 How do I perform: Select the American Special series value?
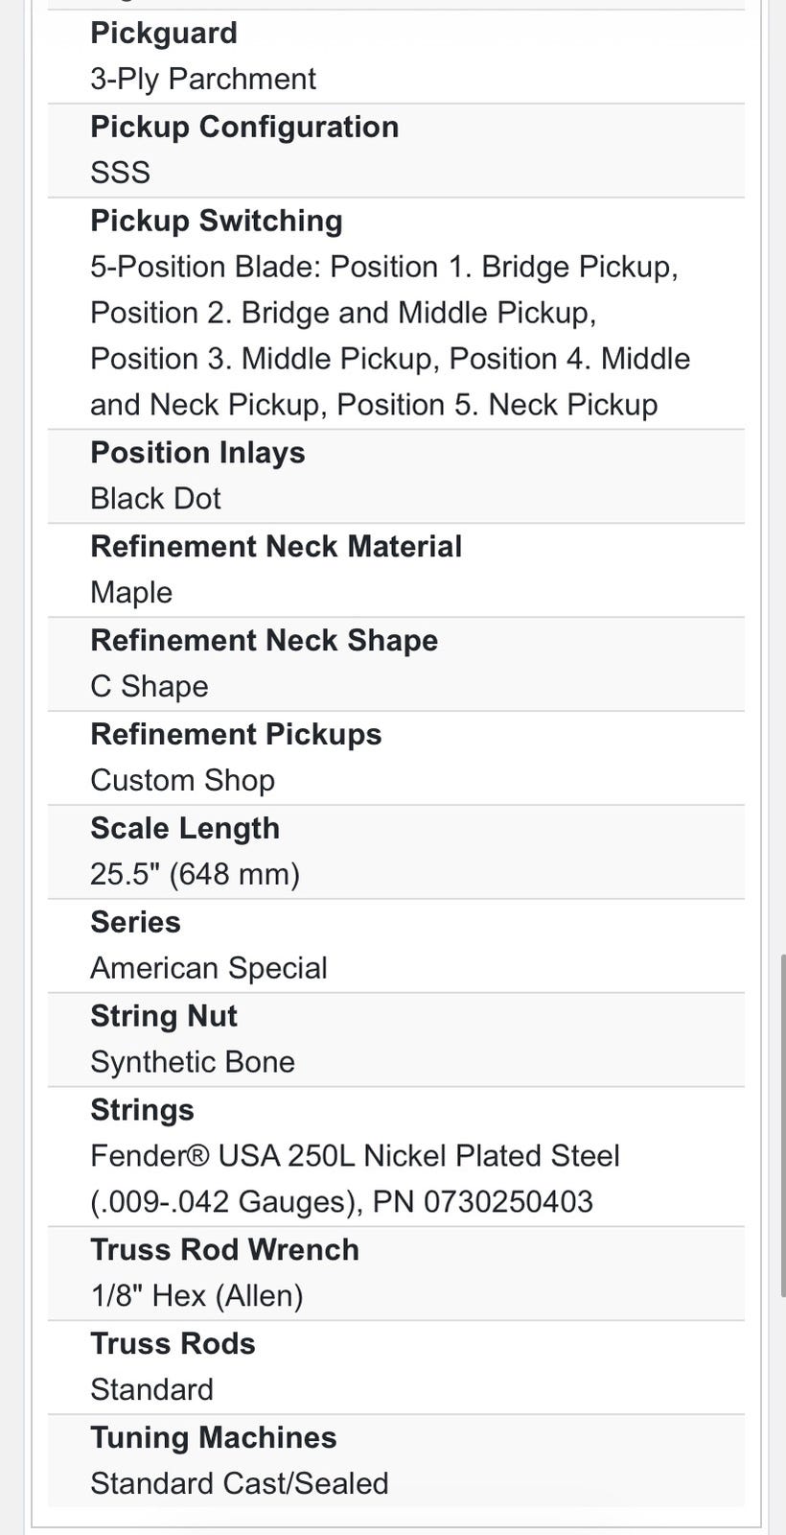tap(209, 968)
